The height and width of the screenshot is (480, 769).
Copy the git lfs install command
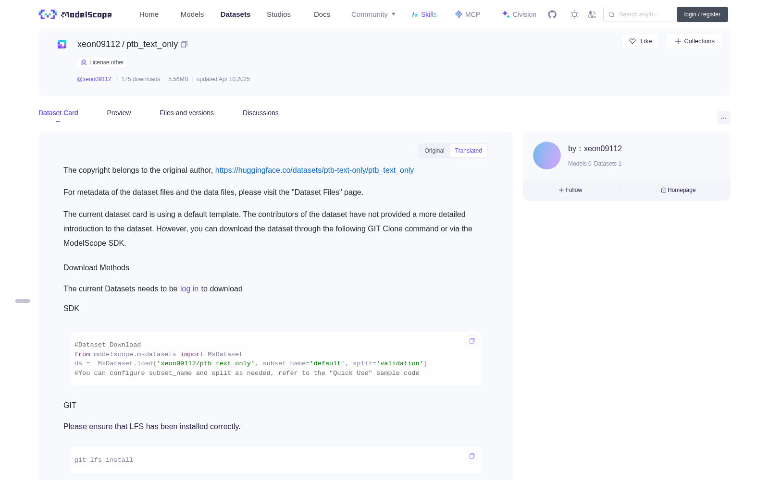point(472,456)
